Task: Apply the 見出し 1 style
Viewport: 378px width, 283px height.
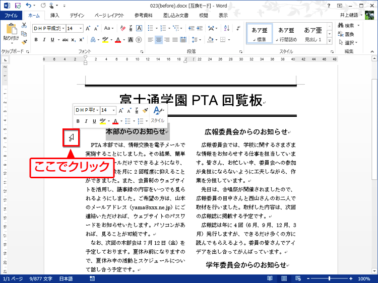Action: [313, 34]
